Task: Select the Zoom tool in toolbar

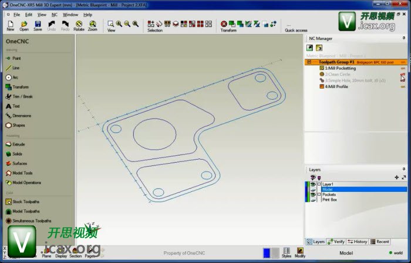Action: (x=93, y=26)
